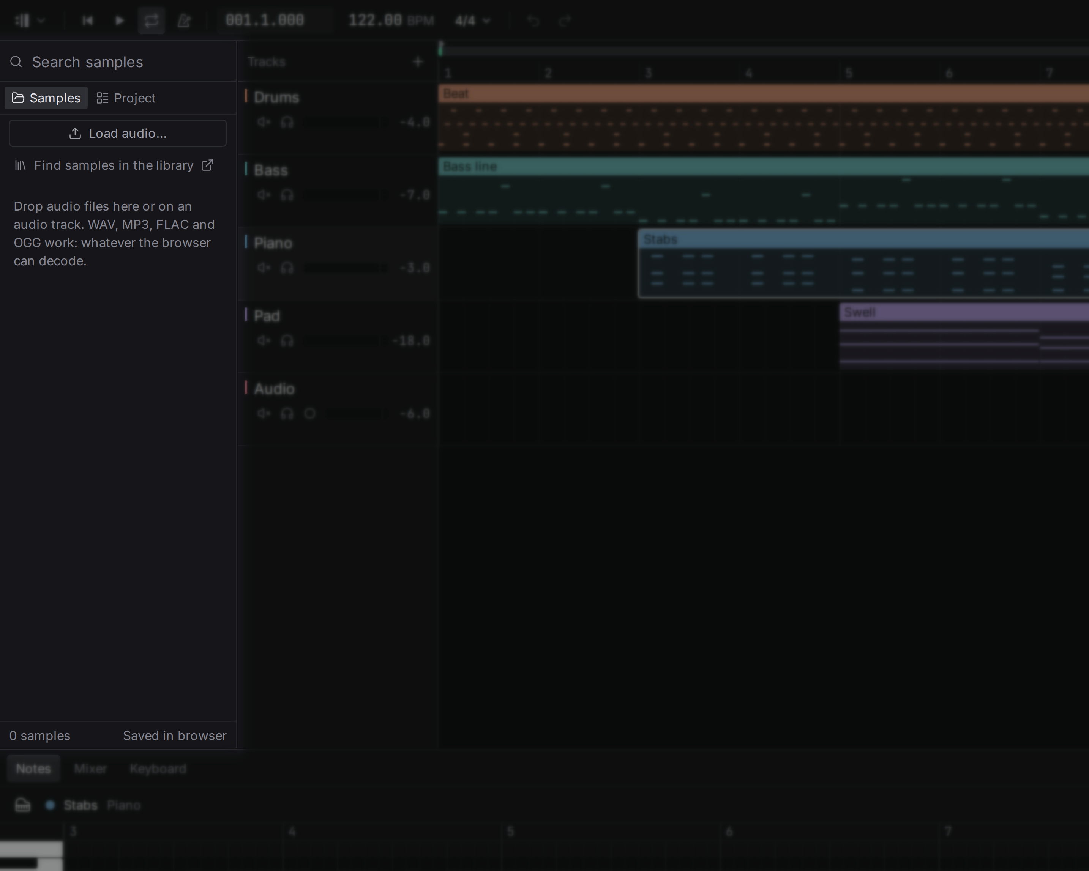The image size is (1089, 871).
Task: Open Find samples in the library link
Action: [114, 165]
